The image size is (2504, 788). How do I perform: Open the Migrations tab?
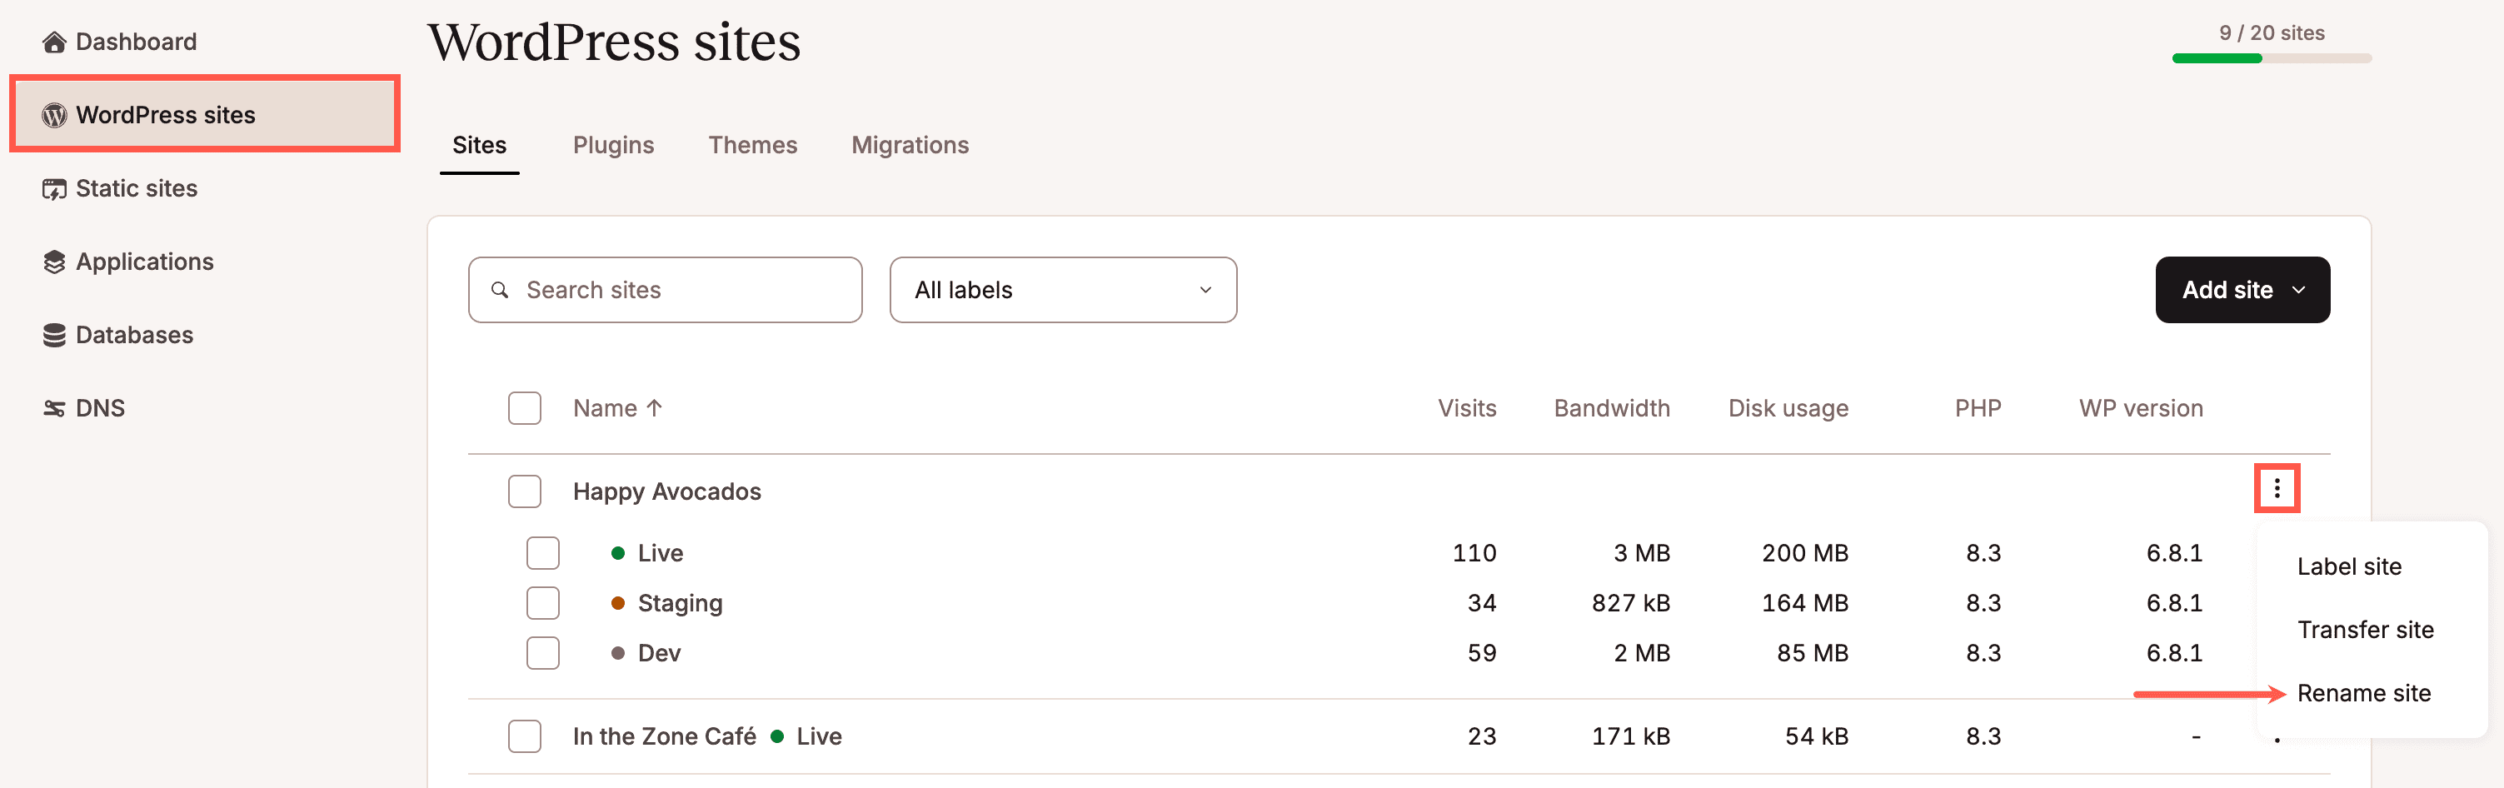[909, 146]
